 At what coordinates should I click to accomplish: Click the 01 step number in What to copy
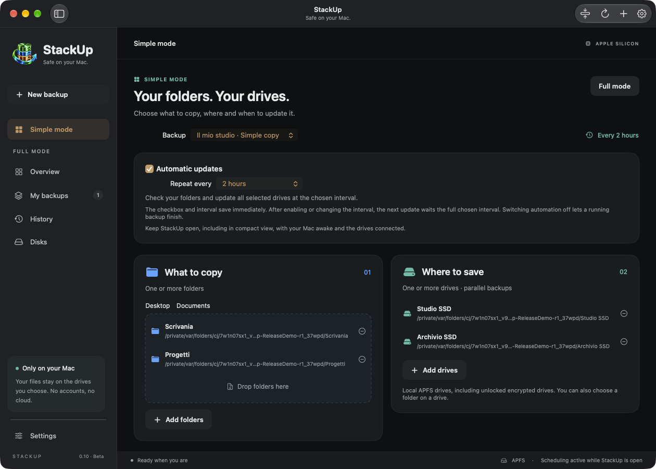368,273
